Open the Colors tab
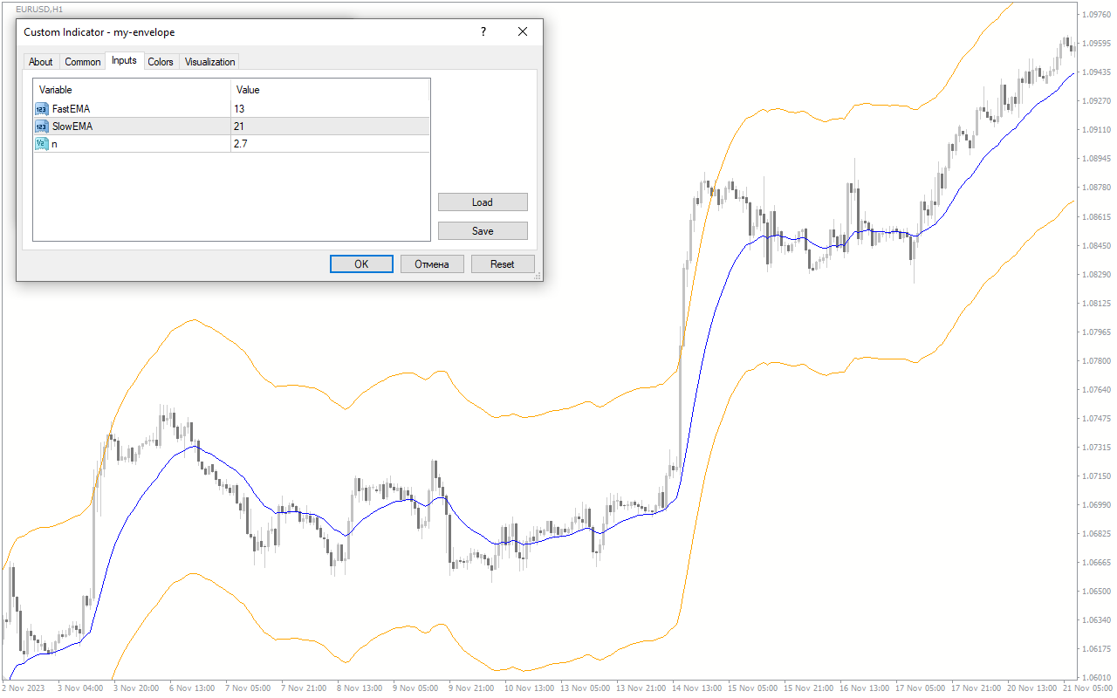 (x=161, y=62)
